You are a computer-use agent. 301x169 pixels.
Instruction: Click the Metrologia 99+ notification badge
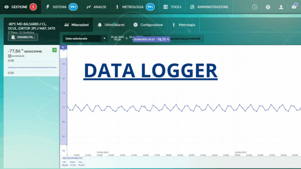point(150,7)
